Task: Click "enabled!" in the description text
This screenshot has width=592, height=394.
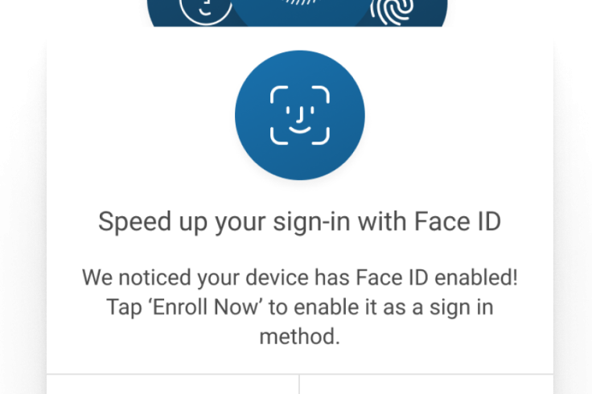Action: pyautogui.click(x=476, y=277)
